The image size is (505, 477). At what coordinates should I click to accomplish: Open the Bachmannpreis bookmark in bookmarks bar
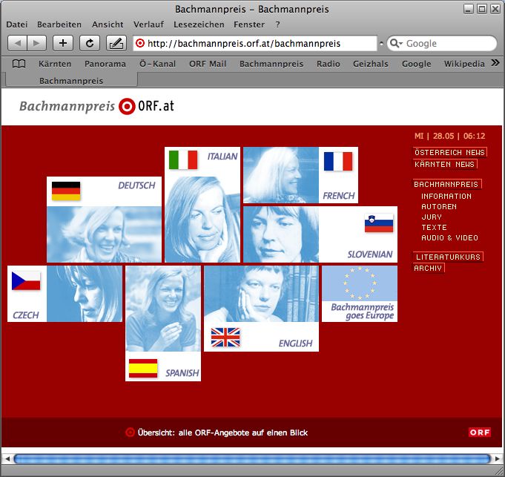point(271,64)
